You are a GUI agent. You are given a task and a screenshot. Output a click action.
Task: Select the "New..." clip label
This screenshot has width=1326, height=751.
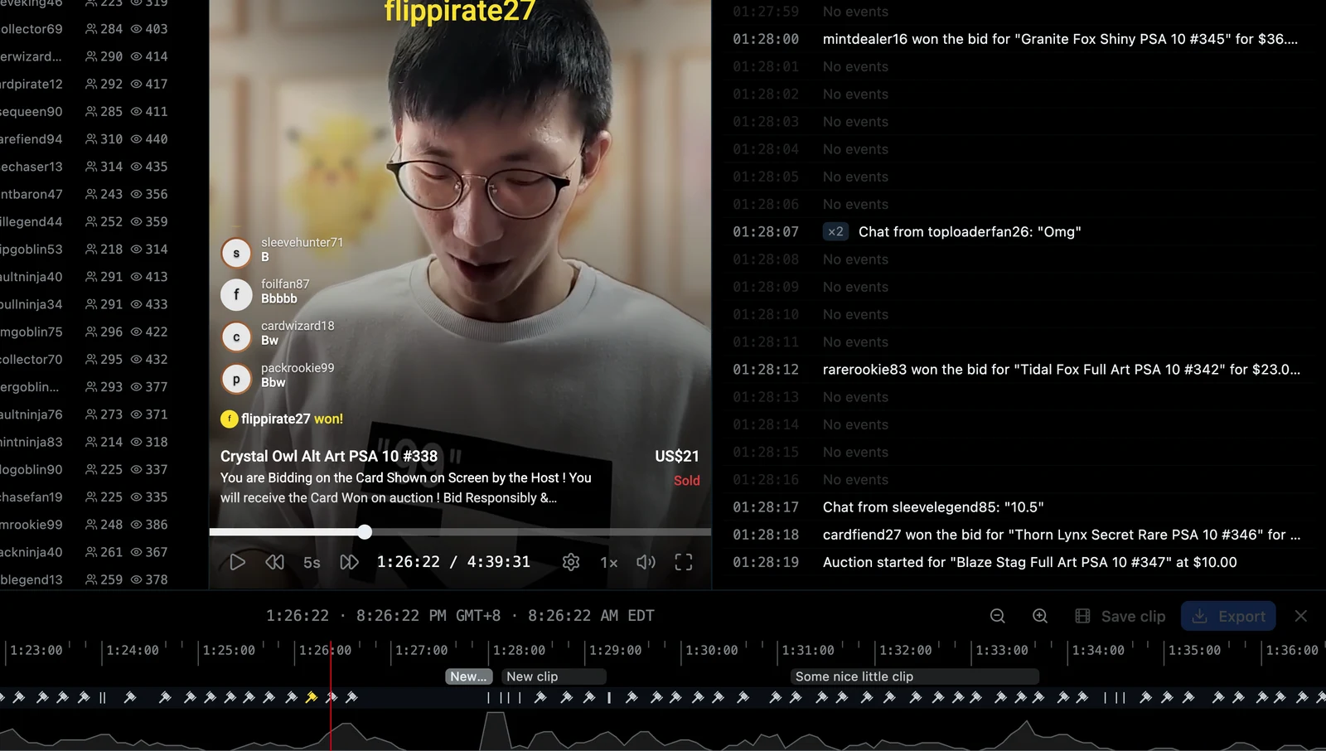tap(469, 676)
